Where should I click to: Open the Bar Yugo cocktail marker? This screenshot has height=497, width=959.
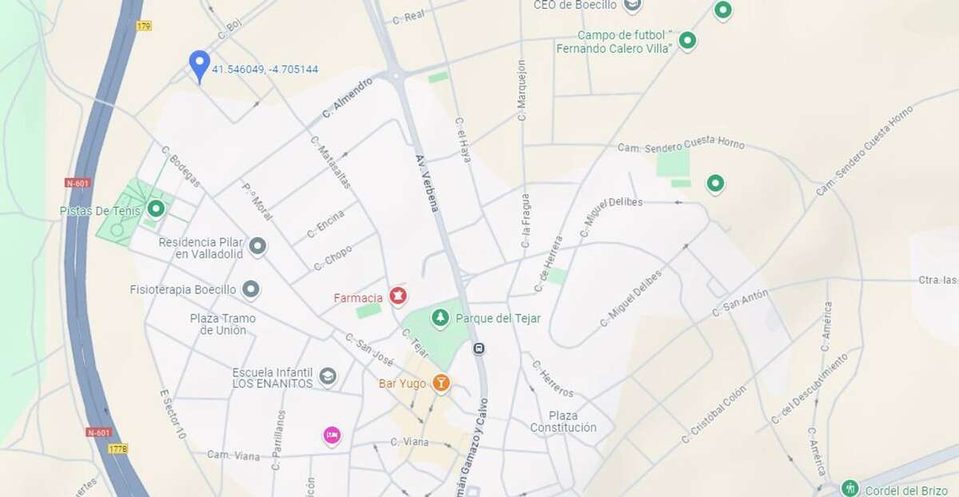point(440,384)
